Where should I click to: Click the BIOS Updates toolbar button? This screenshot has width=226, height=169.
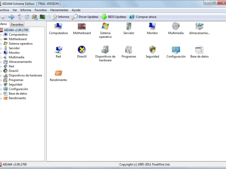point(114,17)
